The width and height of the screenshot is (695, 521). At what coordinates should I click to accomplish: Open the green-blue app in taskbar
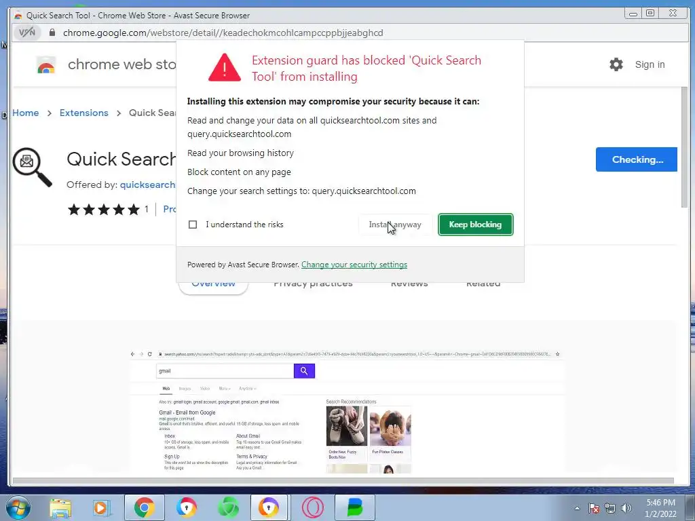[x=354, y=507]
